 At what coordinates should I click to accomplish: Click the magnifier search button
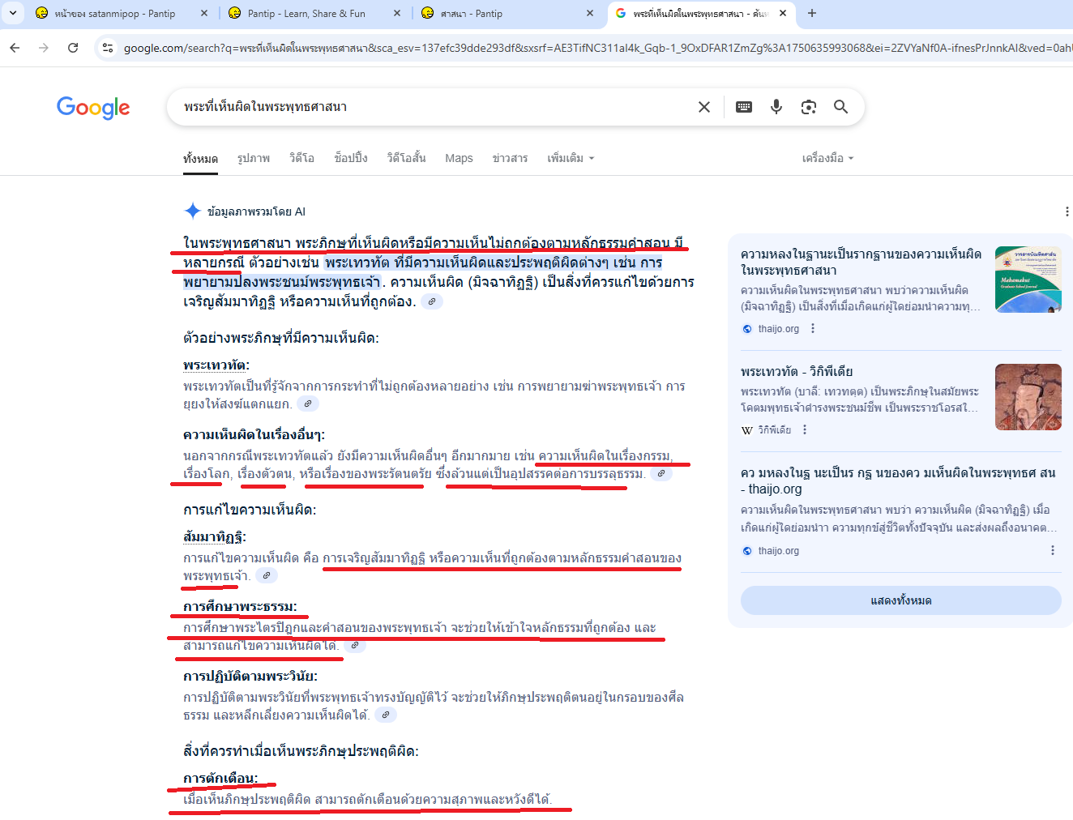841,107
